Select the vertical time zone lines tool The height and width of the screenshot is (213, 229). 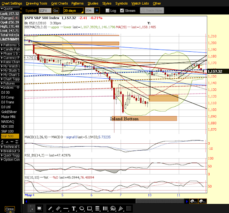tap(105, 208)
